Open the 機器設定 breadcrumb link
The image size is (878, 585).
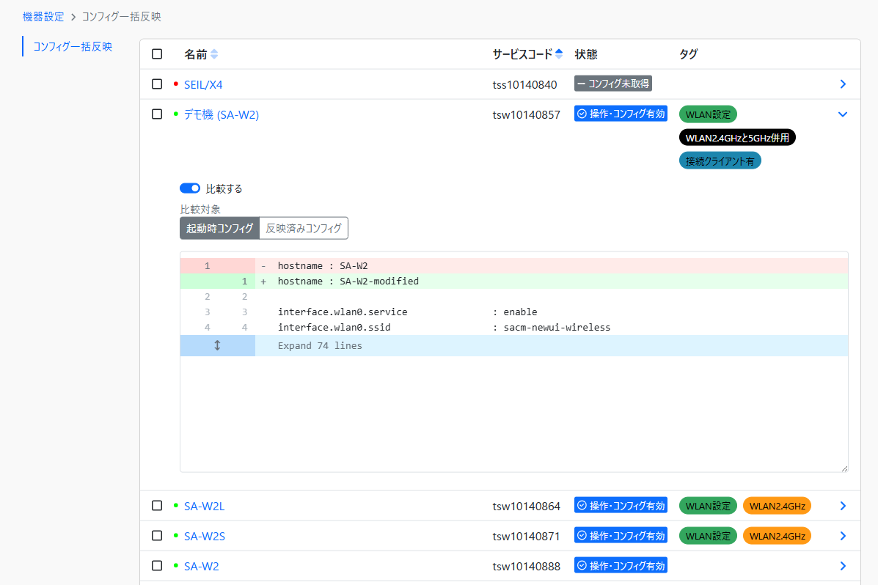pos(43,16)
